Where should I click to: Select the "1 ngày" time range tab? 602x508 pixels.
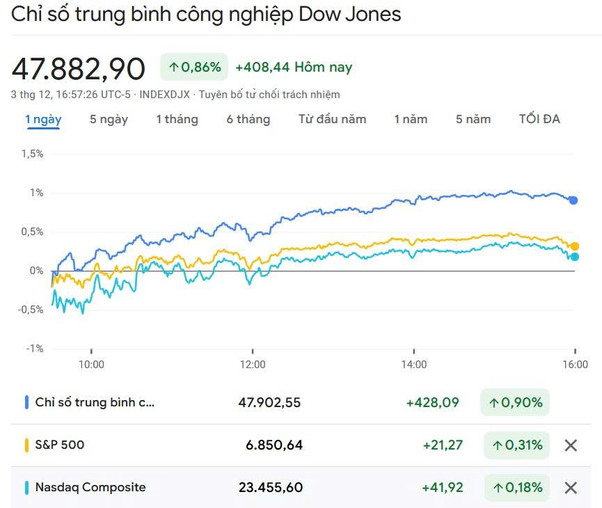pos(43,119)
